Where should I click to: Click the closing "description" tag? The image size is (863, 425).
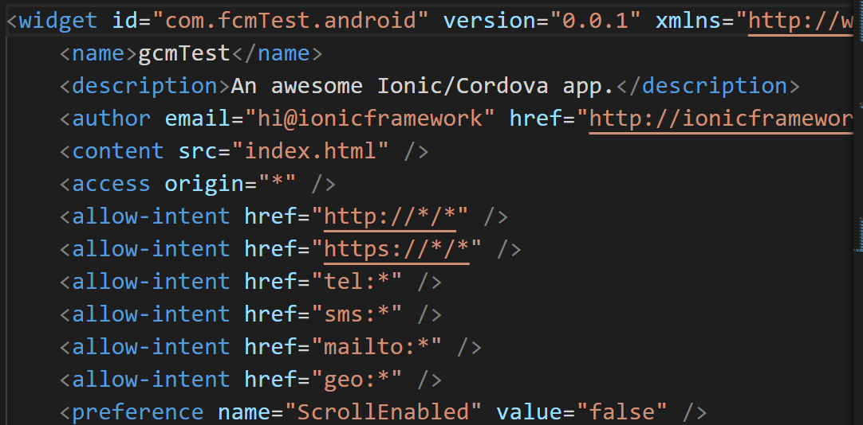707,86
